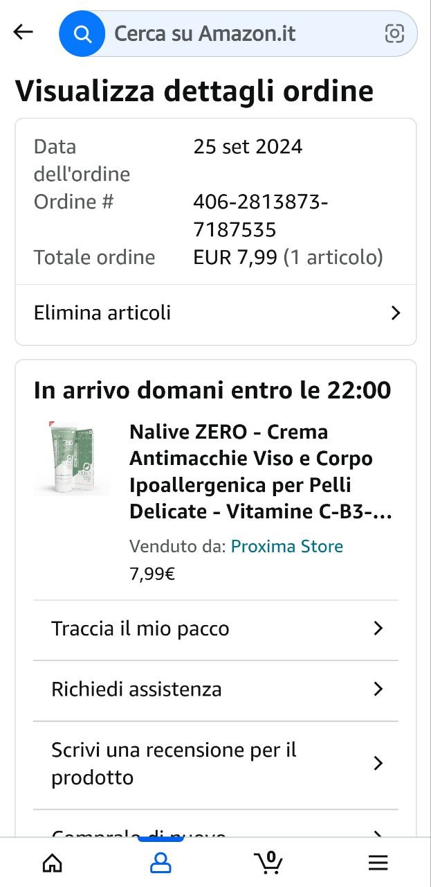
Task: Open the account profile tab icon
Action: [161, 862]
